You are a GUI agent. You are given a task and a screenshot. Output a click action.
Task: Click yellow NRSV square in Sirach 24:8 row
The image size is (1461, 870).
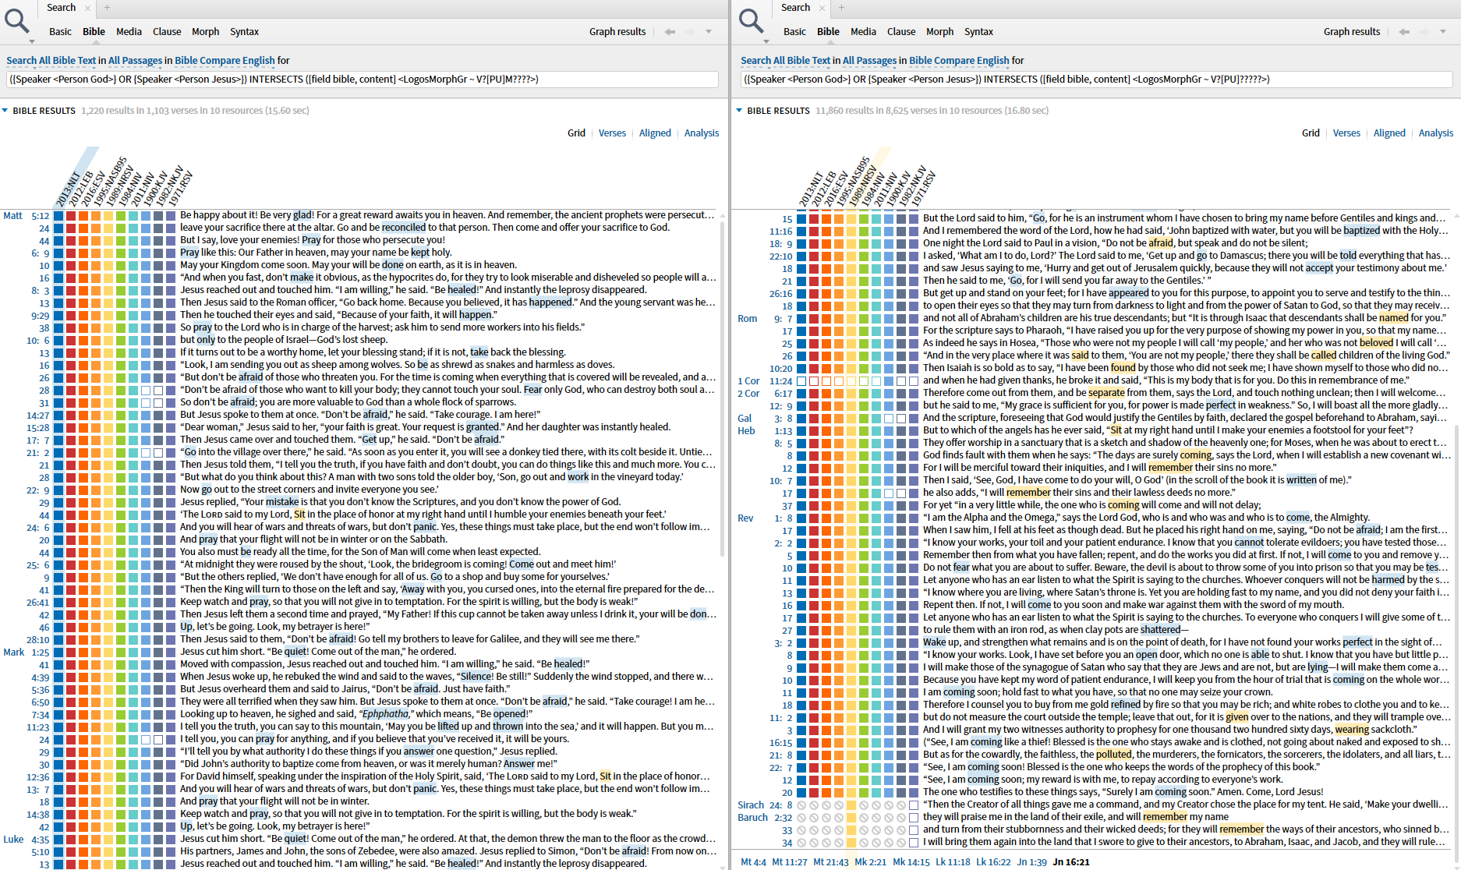pos(851,805)
